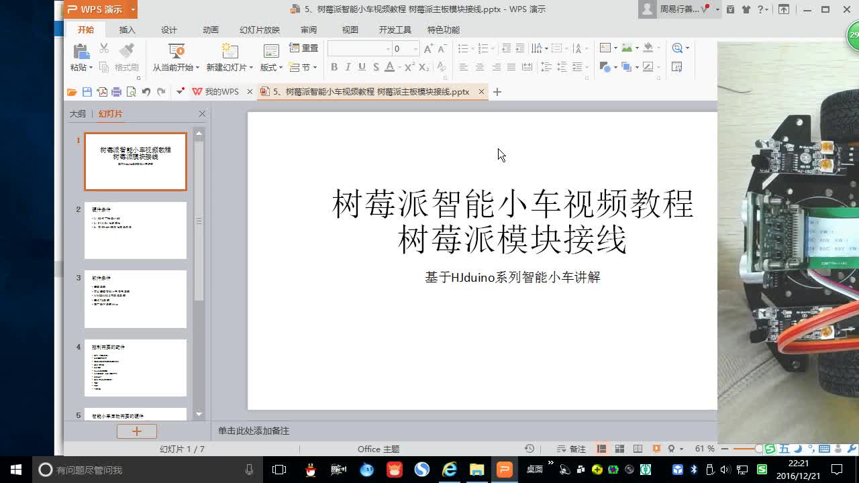Select slide 2 硬件条件 thumbnail
The image size is (859, 483).
coord(136,230)
